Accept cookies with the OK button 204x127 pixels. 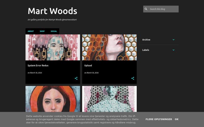coord(177,119)
